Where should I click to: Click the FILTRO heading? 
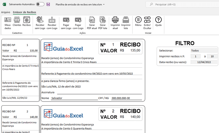[x=185, y=43]
